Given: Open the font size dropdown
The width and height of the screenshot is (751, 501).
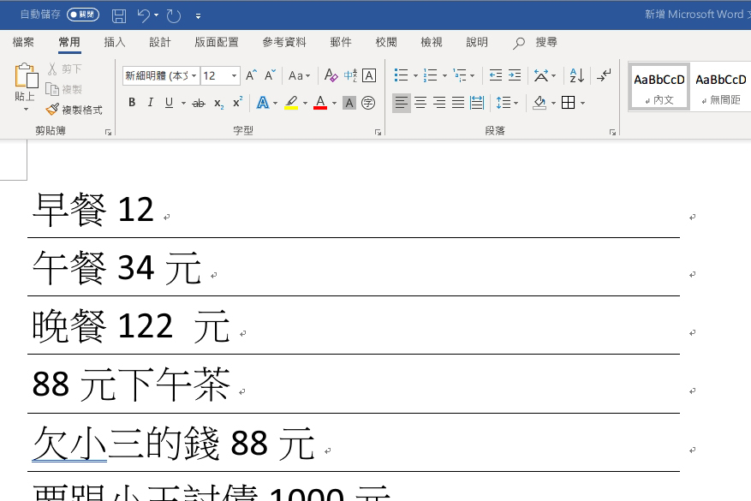Looking at the screenshot, I should (232, 75).
